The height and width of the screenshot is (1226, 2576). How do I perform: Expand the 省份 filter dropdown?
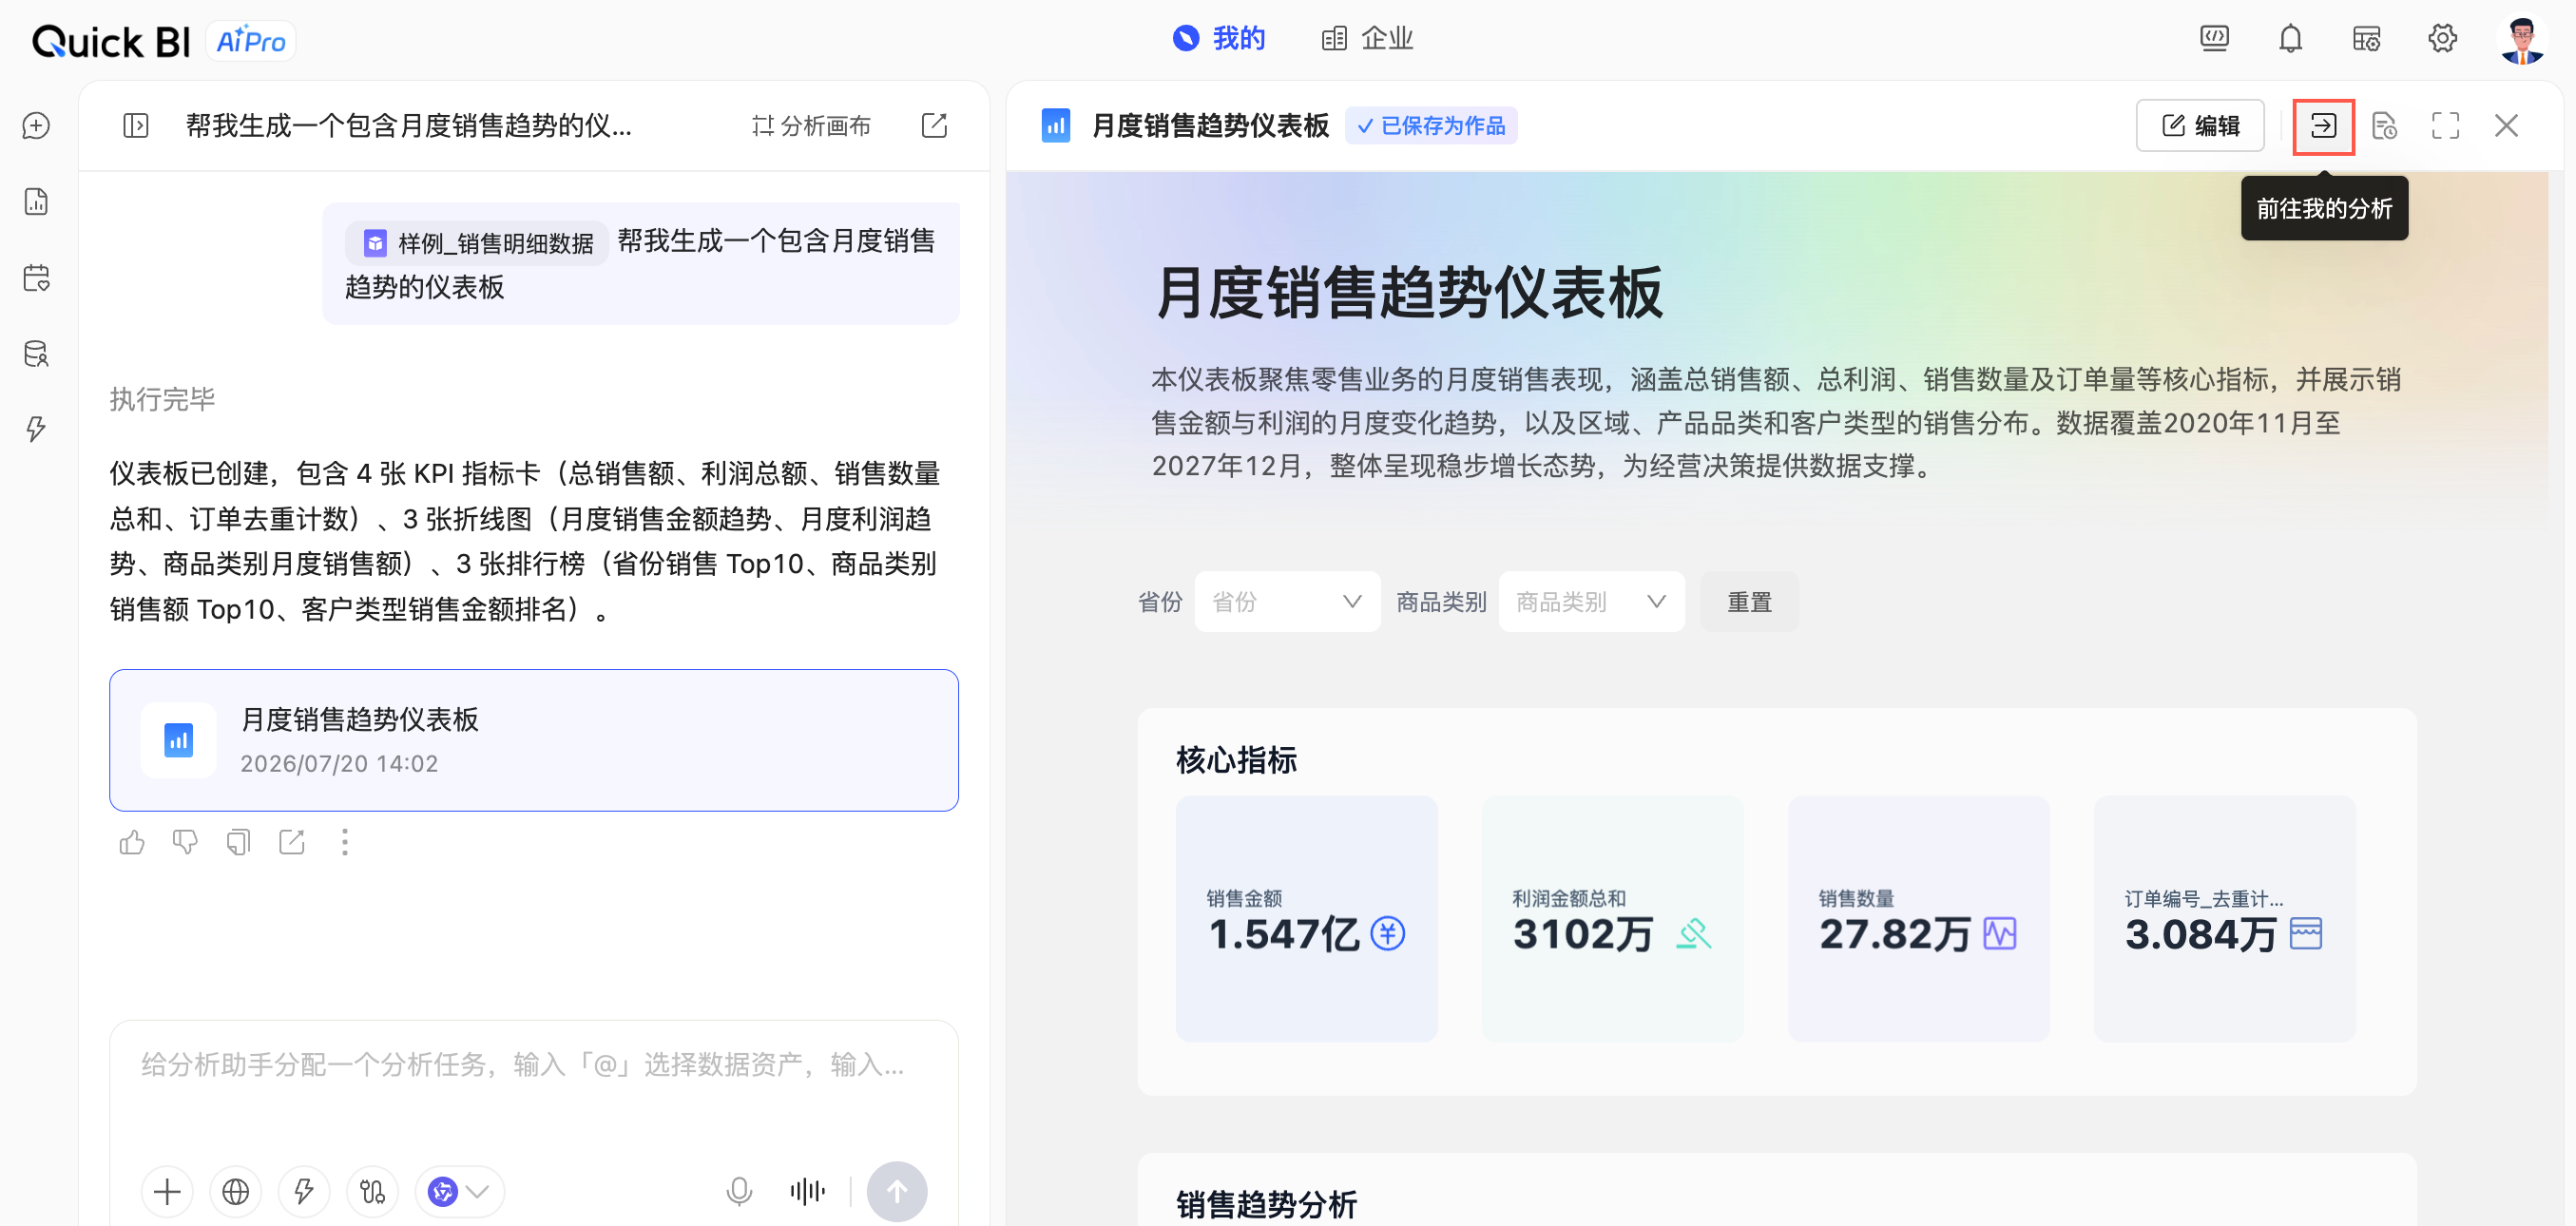pyautogui.click(x=1287, y=602)
